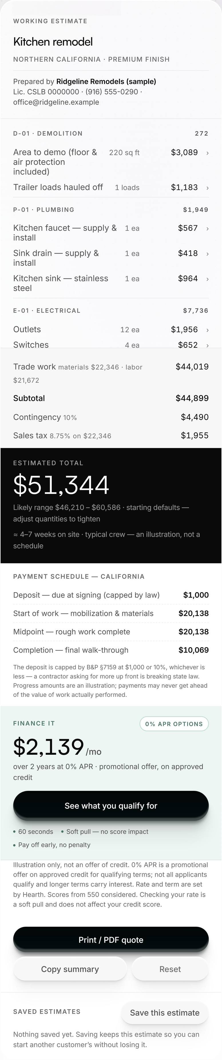This screenshot has width=222, height=1060.
Task: Reset the estimate
Action: pos(170,969)
